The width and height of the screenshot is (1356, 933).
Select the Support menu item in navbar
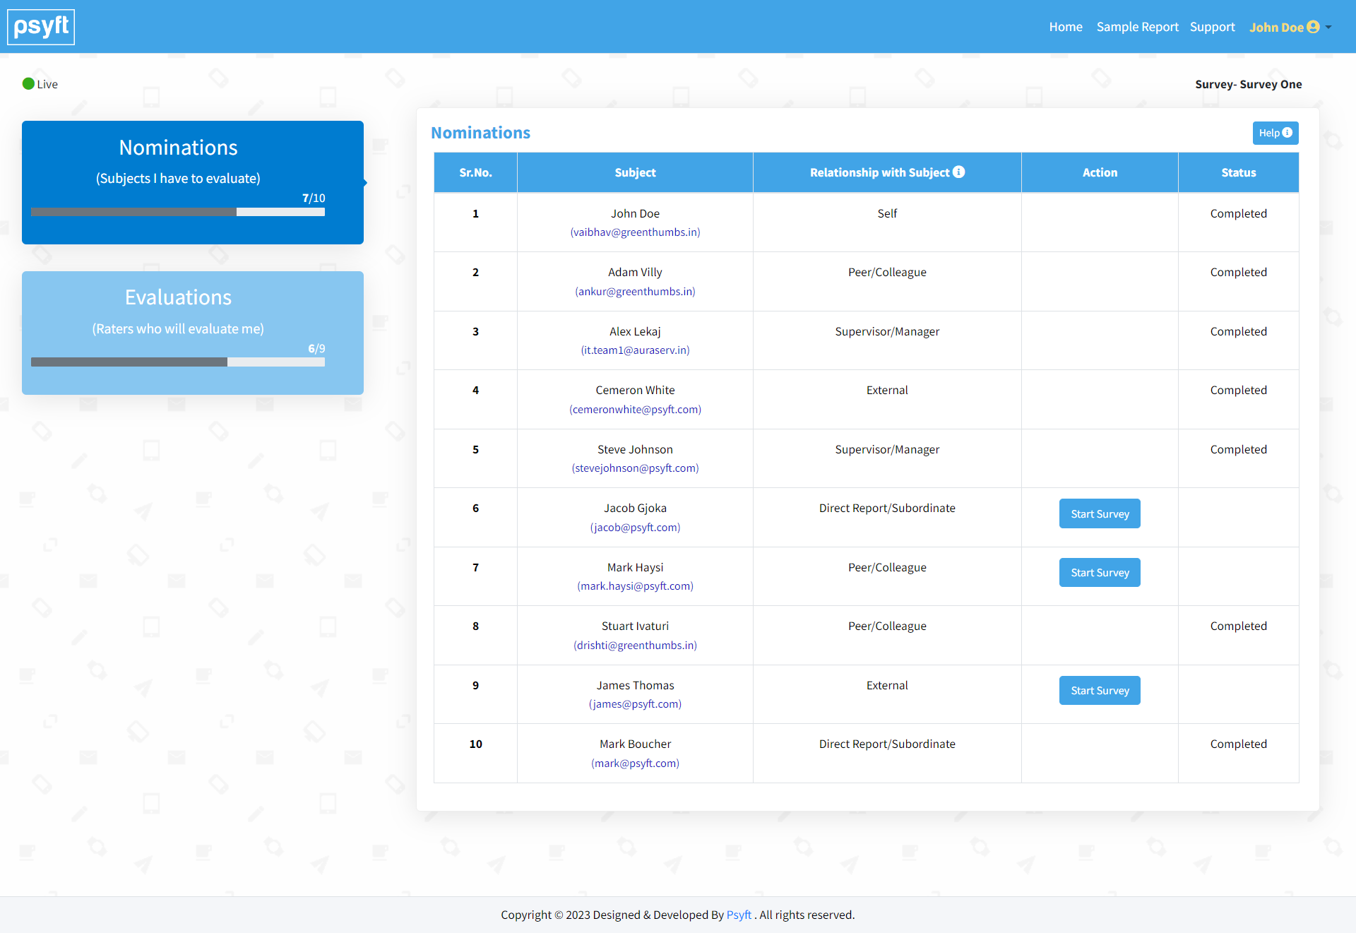[x=1211, y=25]
